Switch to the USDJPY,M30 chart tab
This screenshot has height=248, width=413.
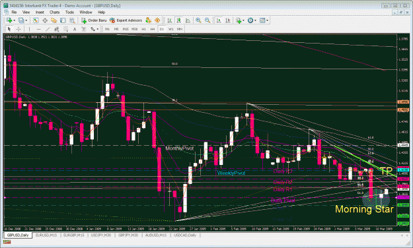coord(101,235)
